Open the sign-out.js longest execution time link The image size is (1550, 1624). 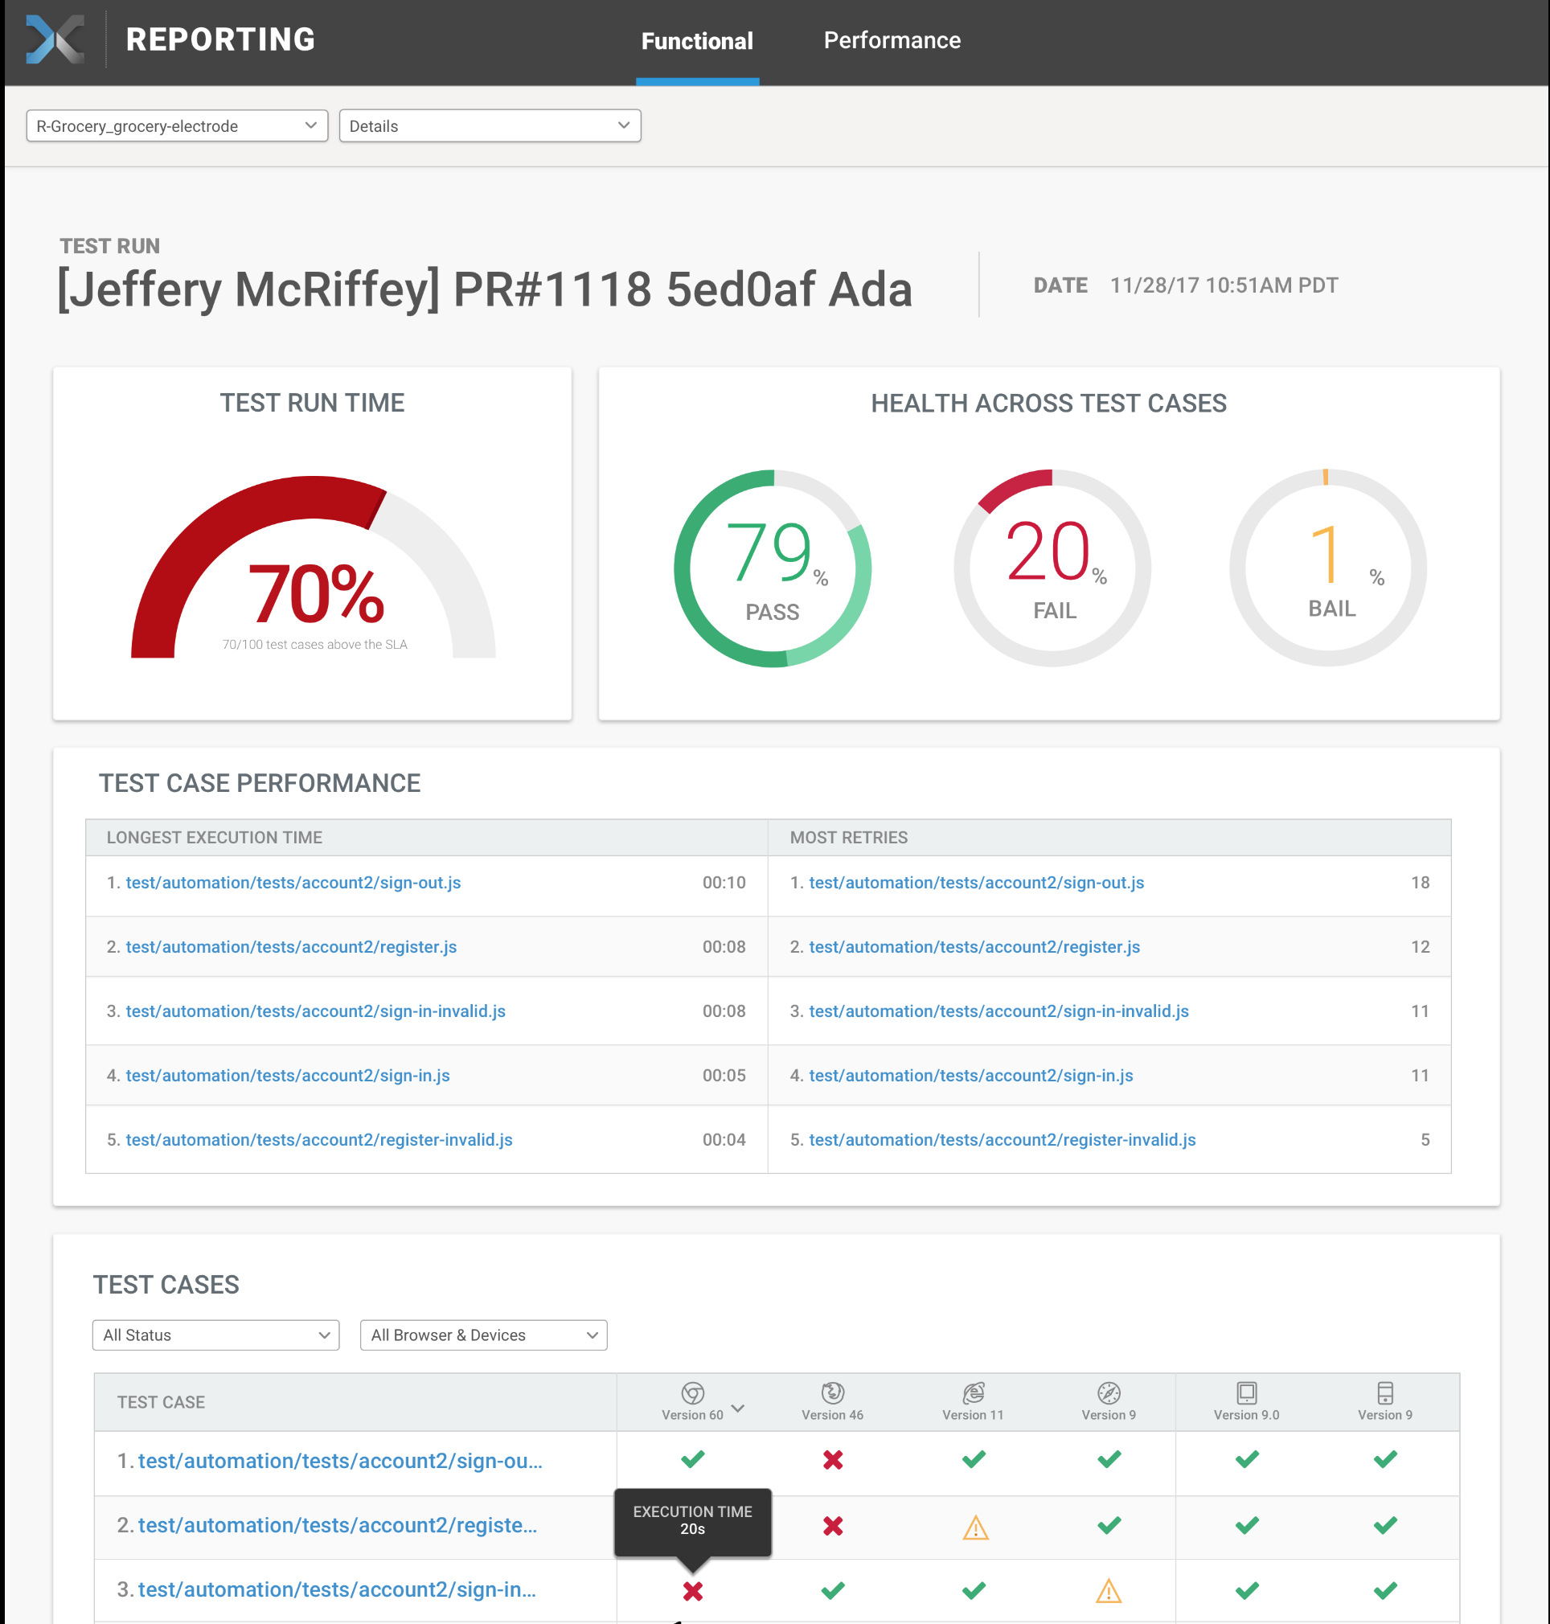coord(293,882)
